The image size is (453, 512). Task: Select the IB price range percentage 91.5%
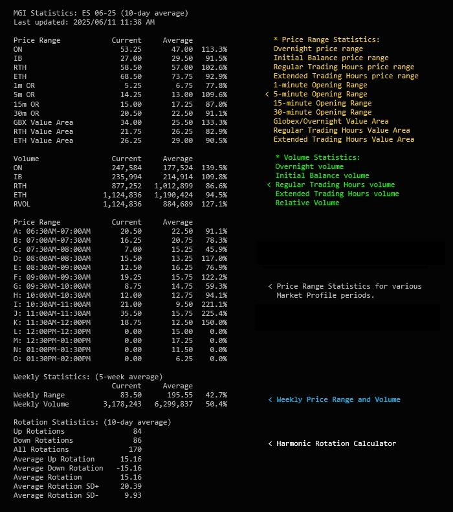tap(216, 58)
